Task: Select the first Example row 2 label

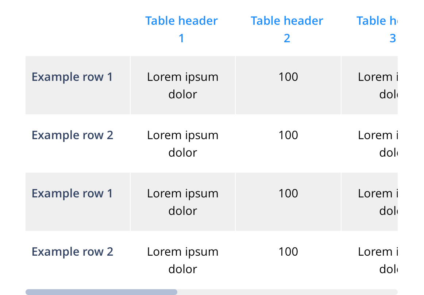Action: click(72, 135)
